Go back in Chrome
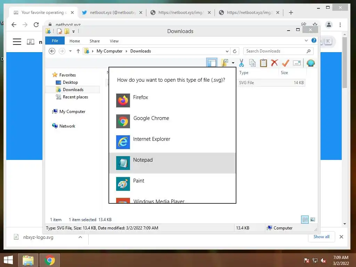 pos(14,25)
